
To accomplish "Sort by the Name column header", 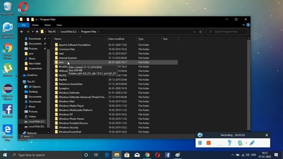I will (x=80, y=39).
